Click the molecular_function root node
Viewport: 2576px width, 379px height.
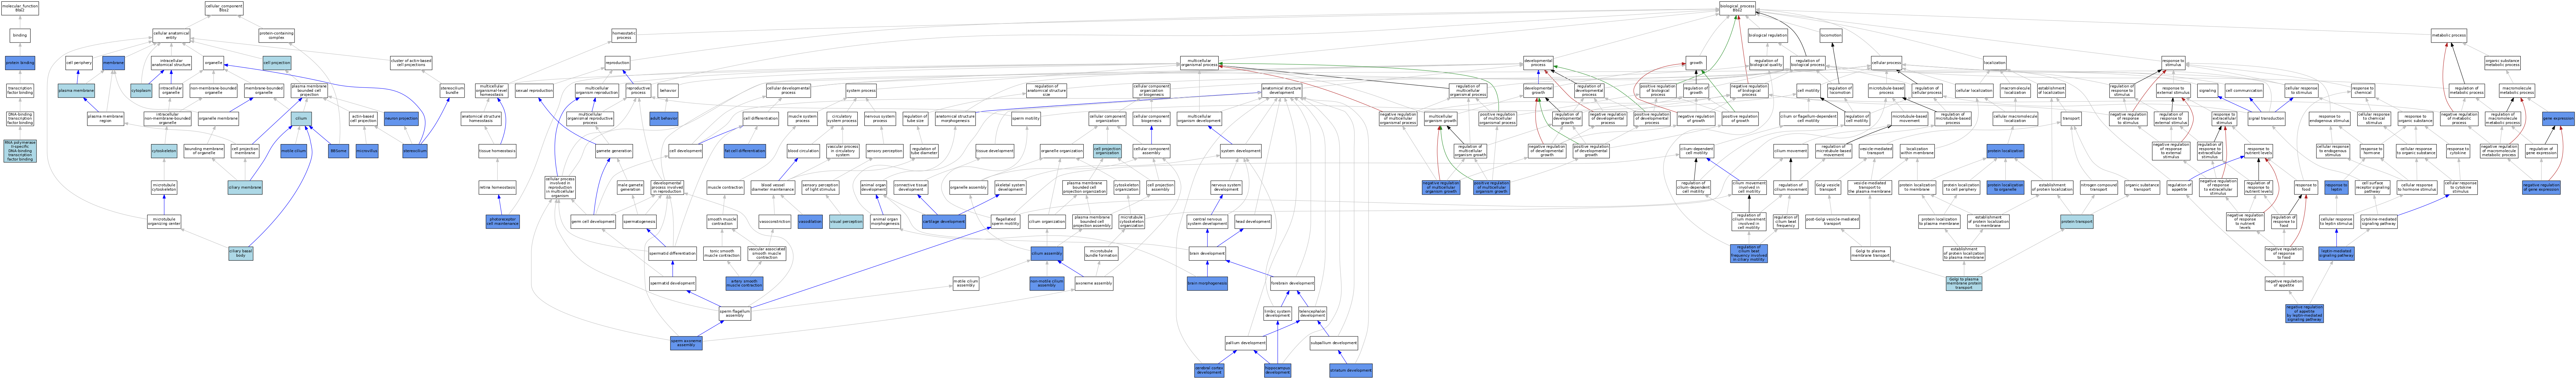click(x=20, y=8)
